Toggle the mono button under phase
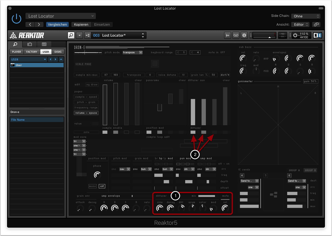Screen dimensions: 332x236 coord(92,186)
